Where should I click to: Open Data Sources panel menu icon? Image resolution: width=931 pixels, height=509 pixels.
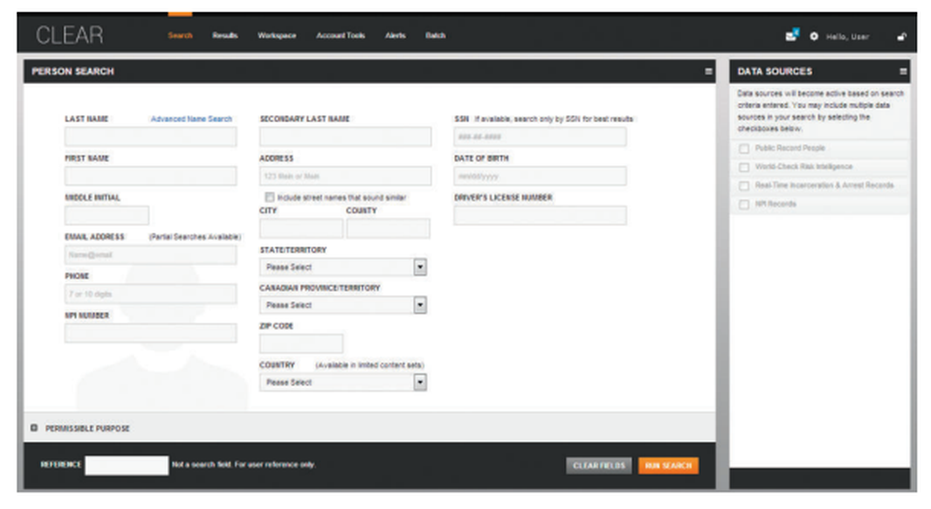pos(902,72)
